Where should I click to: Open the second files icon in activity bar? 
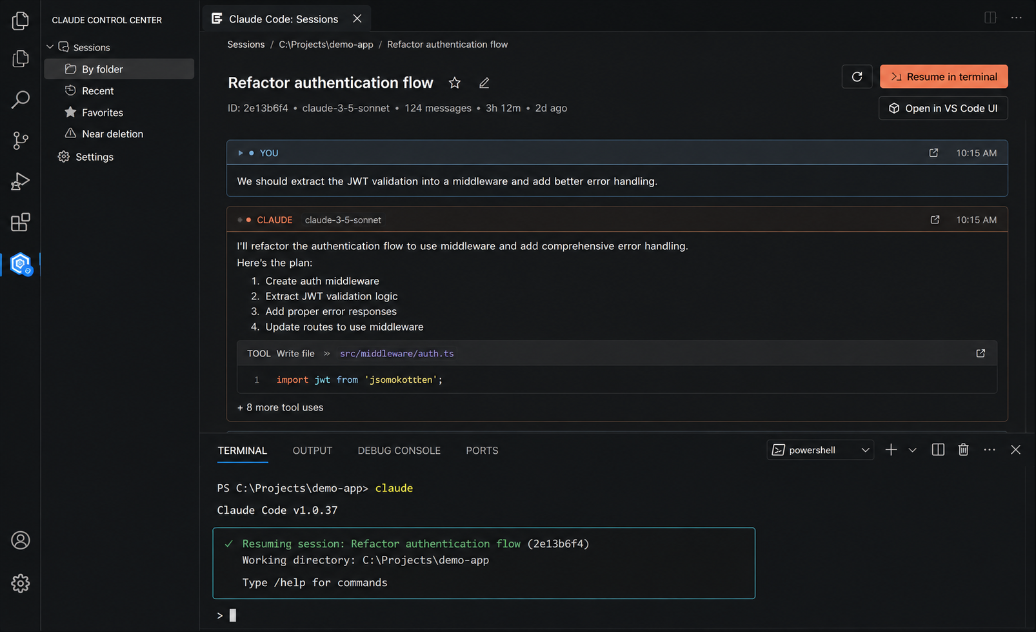point(20,59)
